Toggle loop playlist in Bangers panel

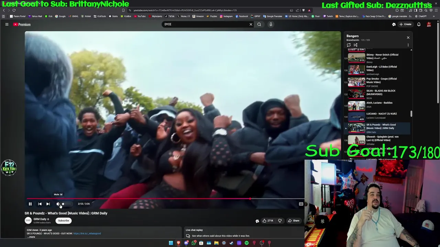coord(349,45)
